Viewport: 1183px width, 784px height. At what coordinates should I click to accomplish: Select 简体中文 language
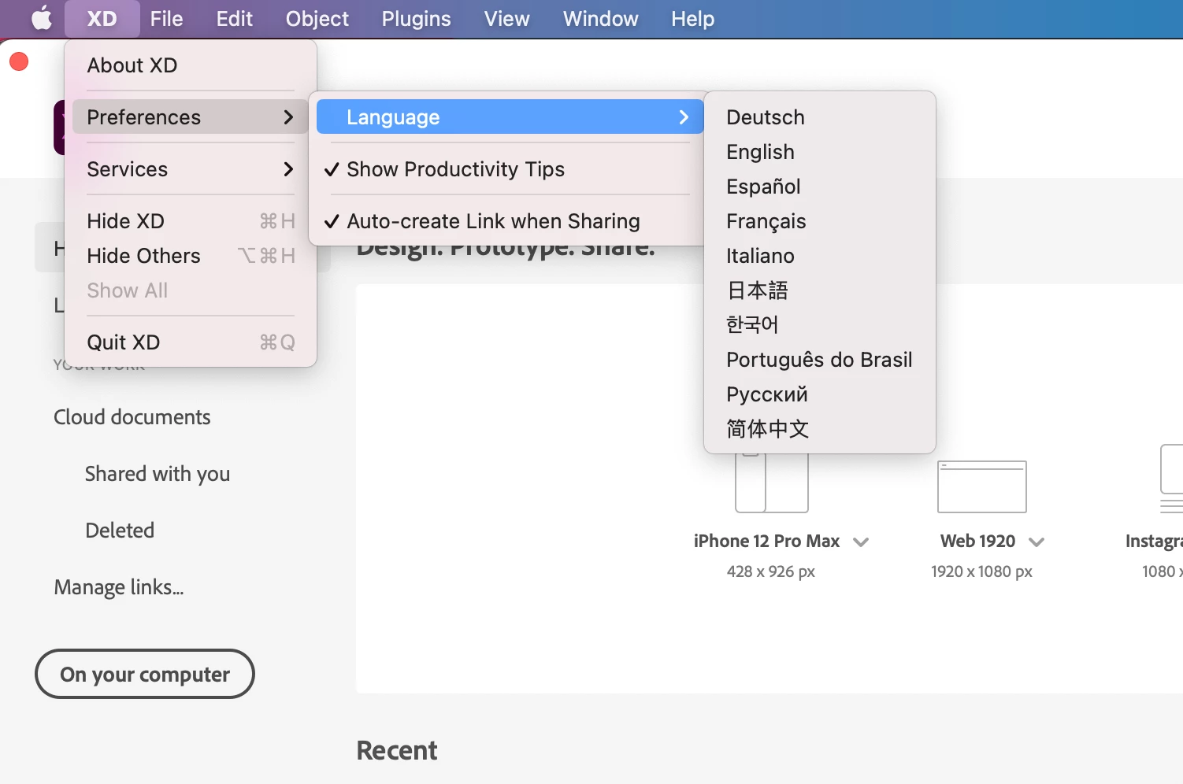click(x=820, y=429)
